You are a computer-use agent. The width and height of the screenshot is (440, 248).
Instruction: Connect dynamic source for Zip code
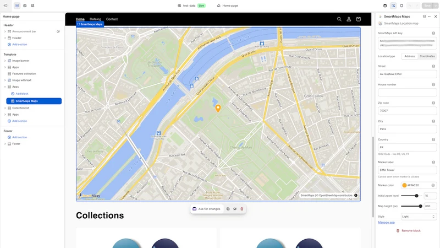[x=433, y=103]
